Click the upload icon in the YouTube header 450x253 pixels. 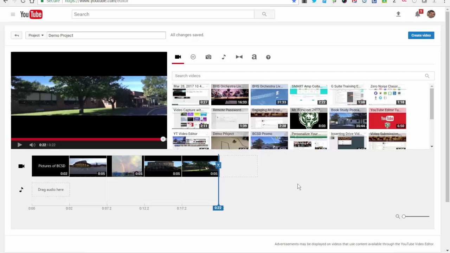(398, 14)
